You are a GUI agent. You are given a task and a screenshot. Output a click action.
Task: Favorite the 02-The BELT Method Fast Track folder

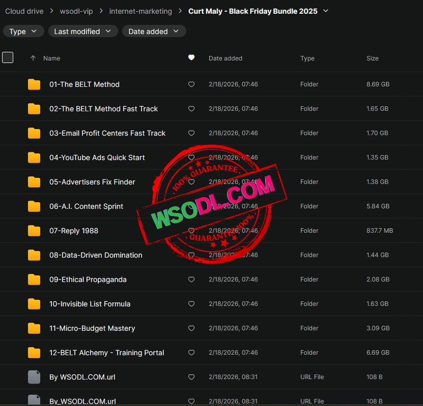click(191, 109)
